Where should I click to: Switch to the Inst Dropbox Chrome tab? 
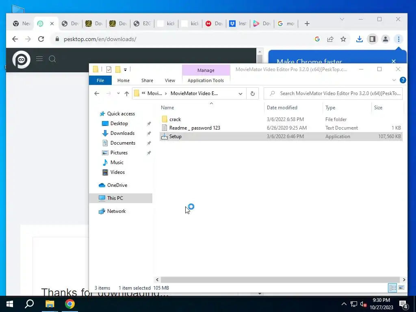238,24
